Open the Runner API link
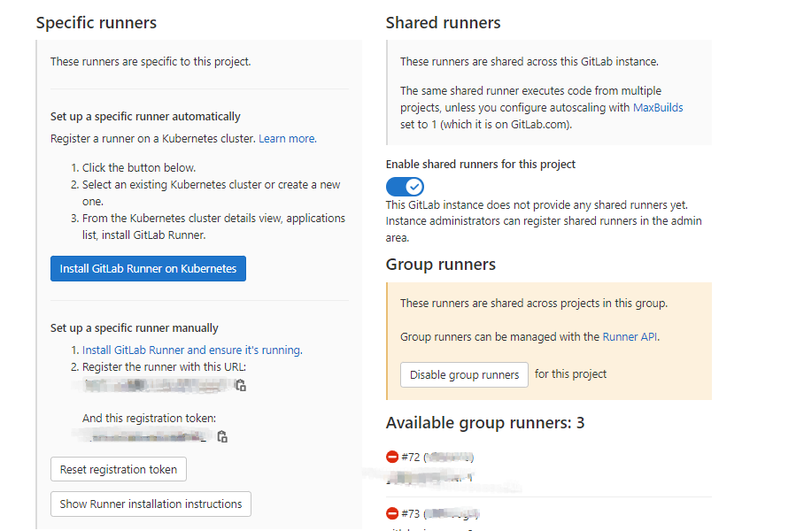 (x=630, y=336)
